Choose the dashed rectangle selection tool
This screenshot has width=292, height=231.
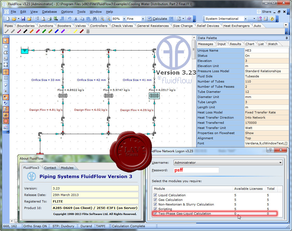click(6, 47)
